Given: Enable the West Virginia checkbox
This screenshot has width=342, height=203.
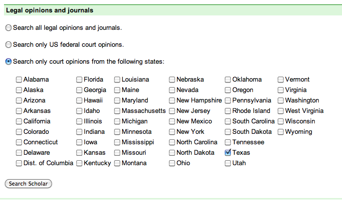Looking at the screenshot, I should [x=281, y=111].
